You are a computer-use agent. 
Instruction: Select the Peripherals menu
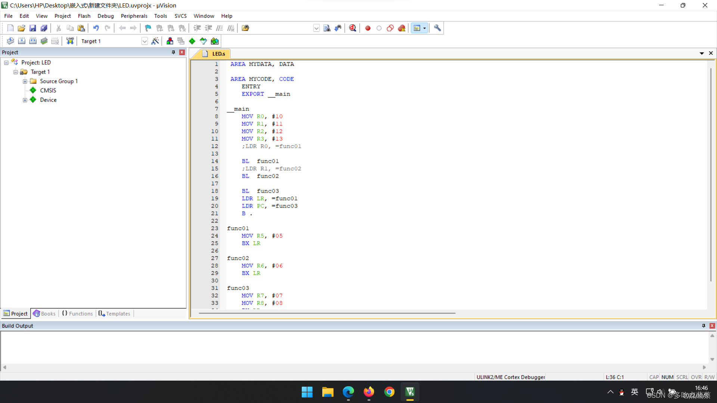point(134,16)
